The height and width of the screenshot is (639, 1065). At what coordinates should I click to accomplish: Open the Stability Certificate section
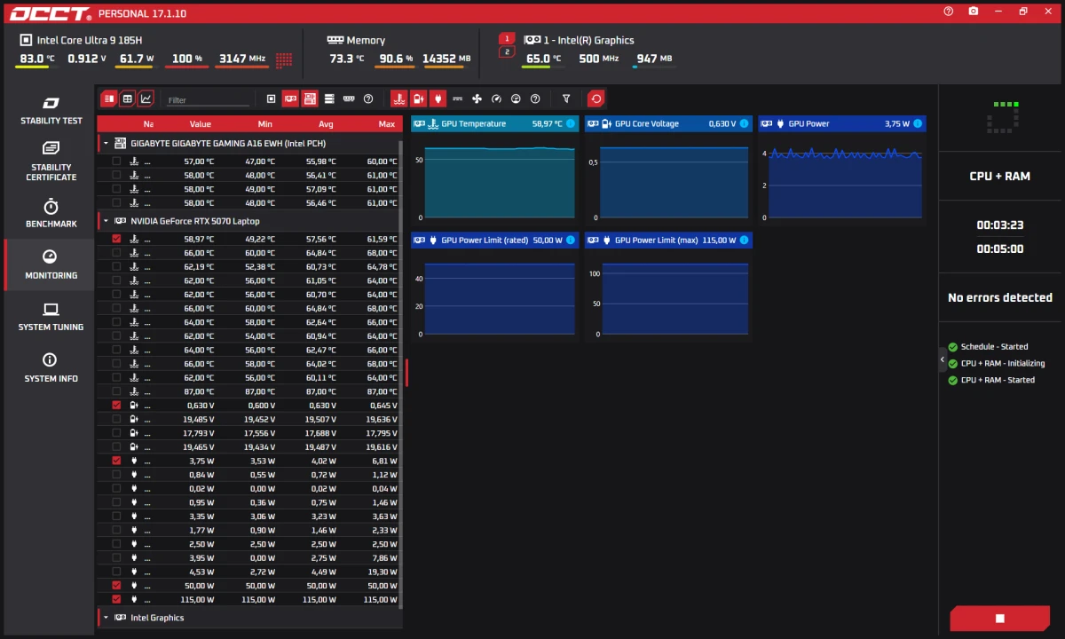[51, 162]
